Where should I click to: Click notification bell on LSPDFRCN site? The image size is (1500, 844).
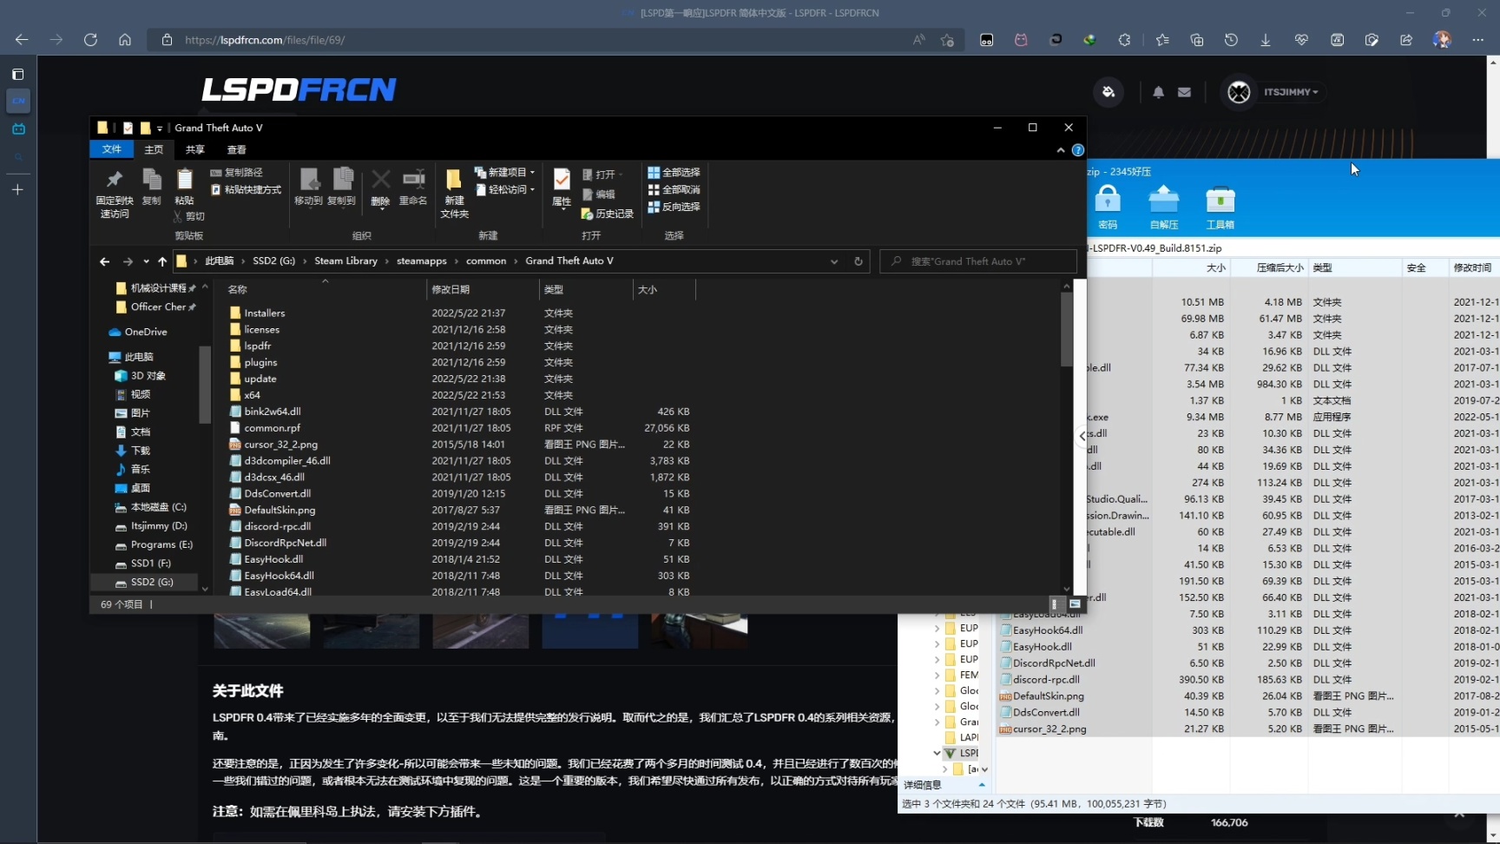pos(1158,92)
